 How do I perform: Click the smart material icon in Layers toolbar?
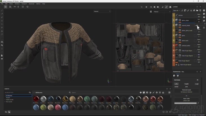coord(194,10)
